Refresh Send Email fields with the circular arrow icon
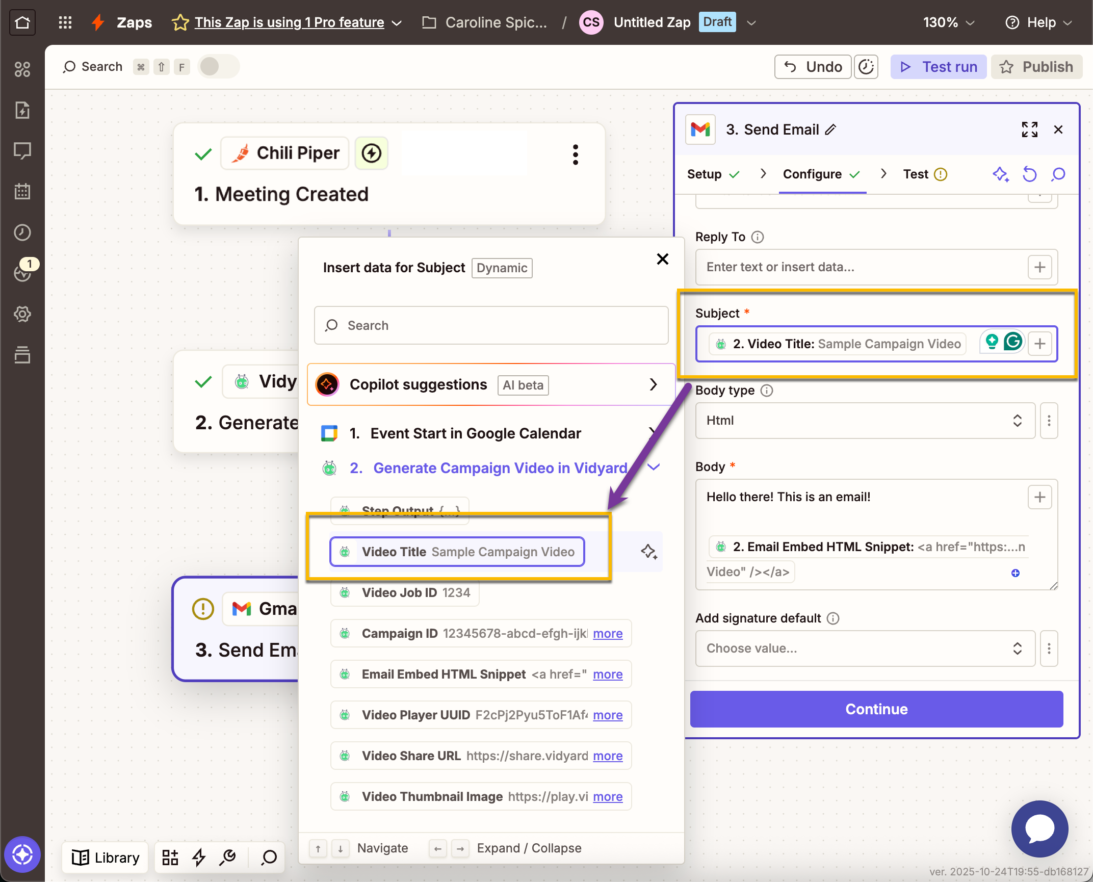This screenshot has width=1093, height=882. (x=1029, y=174)
